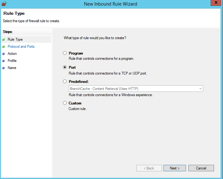Click green bullet beside Rule Type
The width and height of the screenshot is (223, 179).
click(4, 39)
